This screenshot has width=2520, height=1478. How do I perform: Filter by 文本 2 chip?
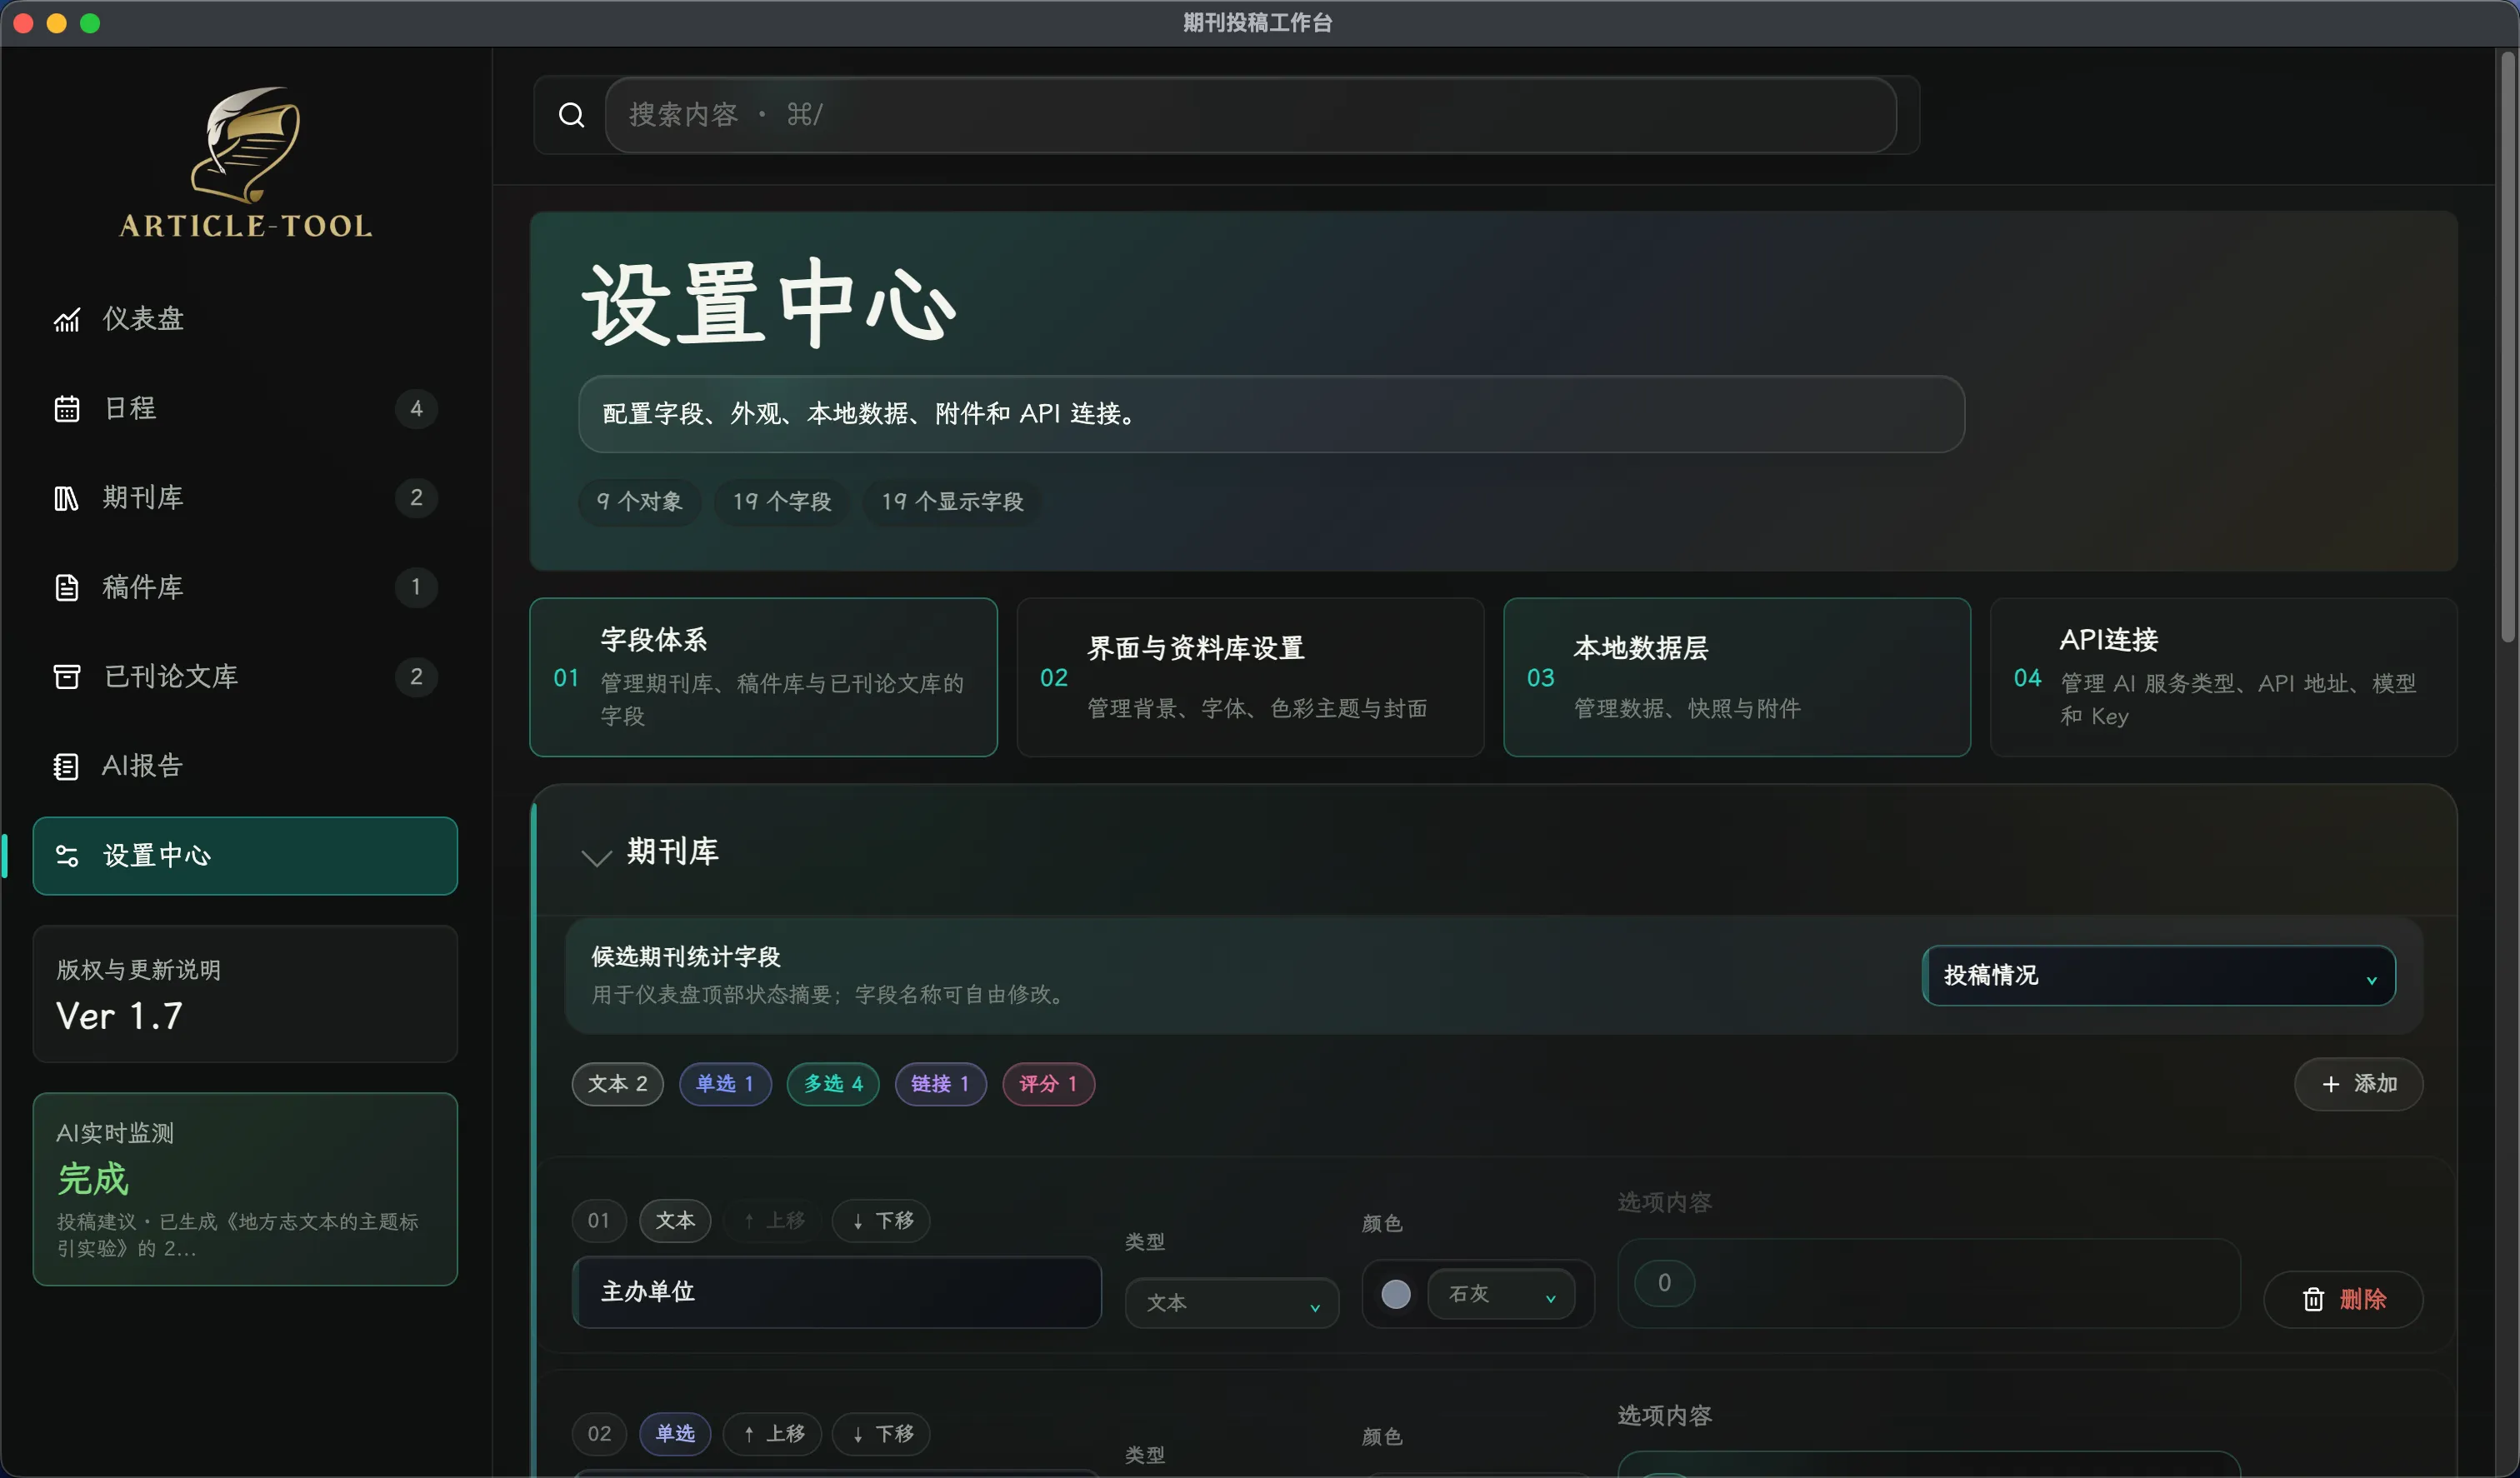click(617, 1084)
